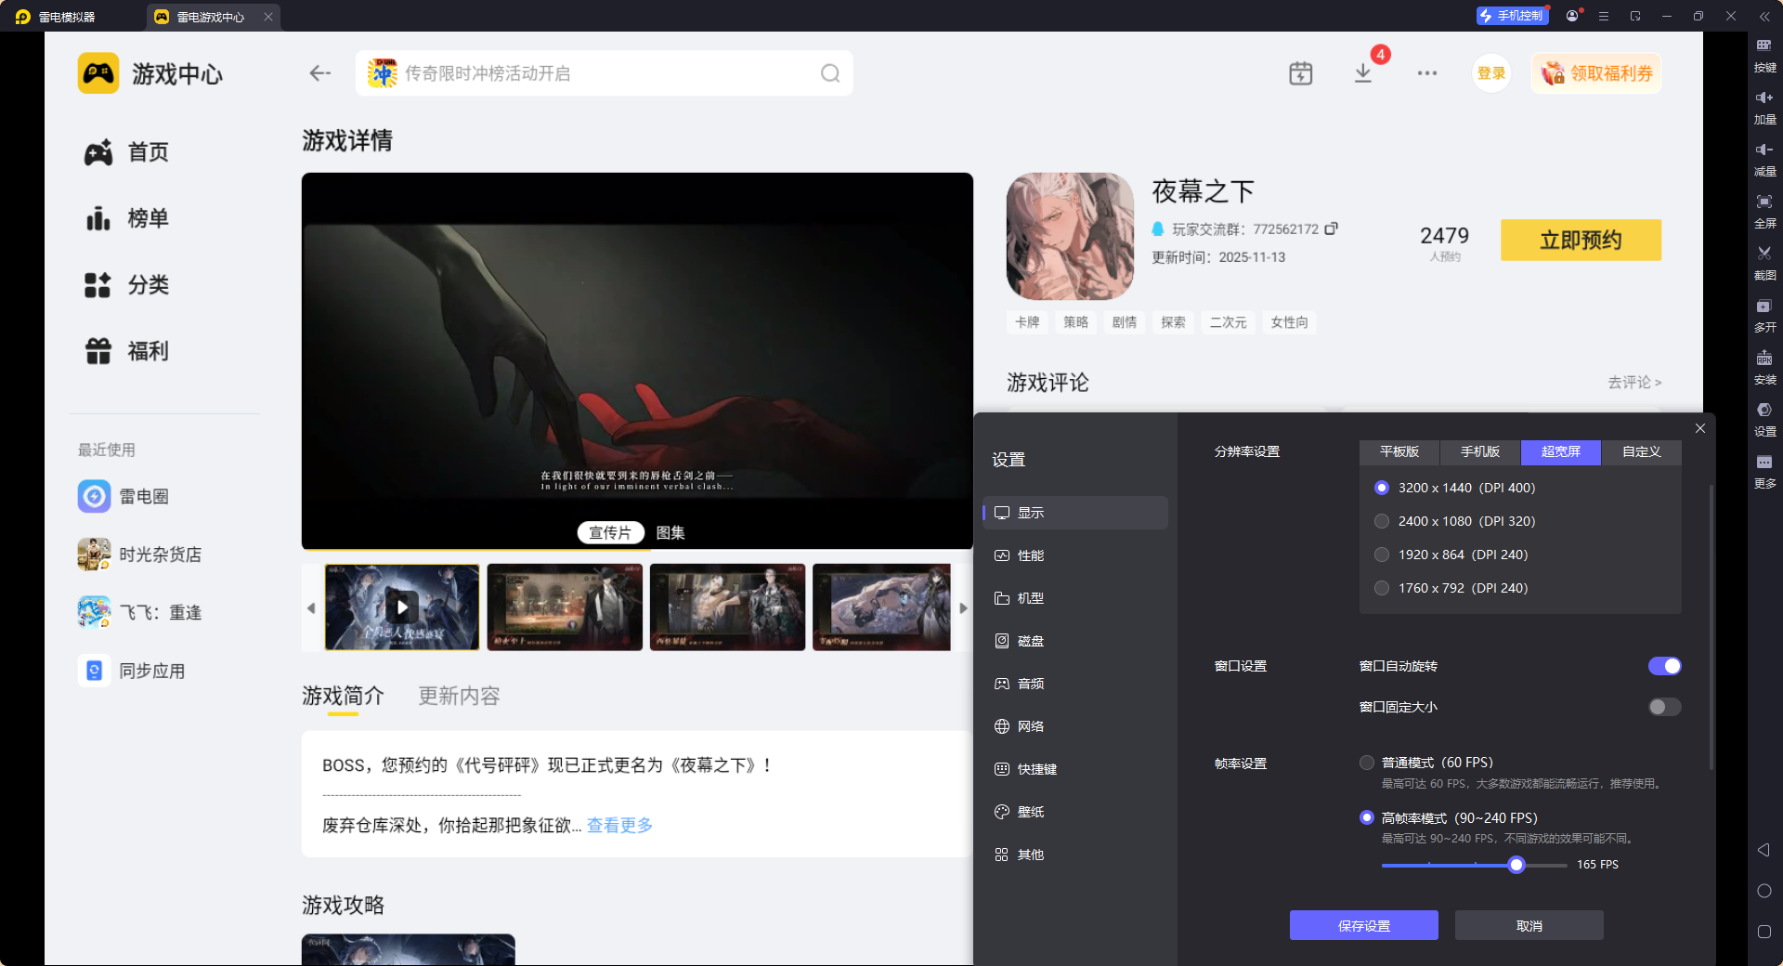The width and height of the screenshot is (1783, 966).
Task: Enable 窗口自动旋转 auto-rotate toggle
Action: 1663,666
